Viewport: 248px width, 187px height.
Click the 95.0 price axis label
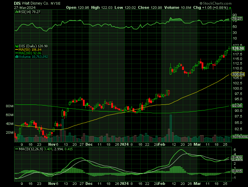click(238, 99)
